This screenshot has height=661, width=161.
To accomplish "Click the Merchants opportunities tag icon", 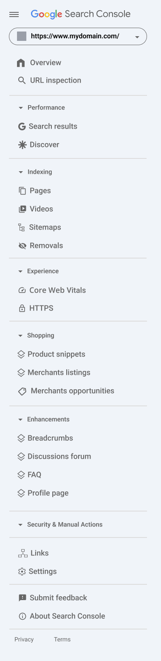I will tap(22, 391).
